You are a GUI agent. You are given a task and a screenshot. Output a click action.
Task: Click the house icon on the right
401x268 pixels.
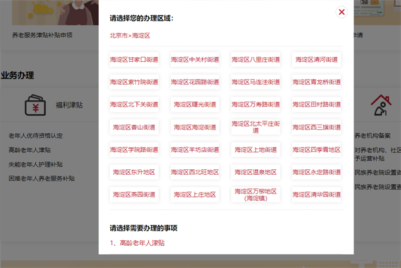point(382,106)
